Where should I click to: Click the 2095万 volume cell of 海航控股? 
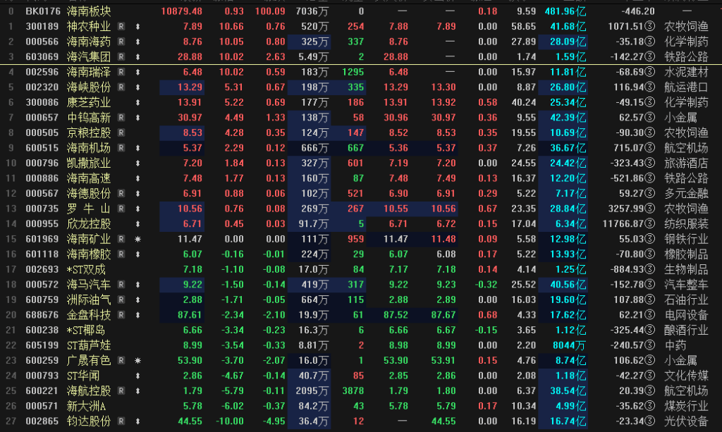[x=311, y=391]
